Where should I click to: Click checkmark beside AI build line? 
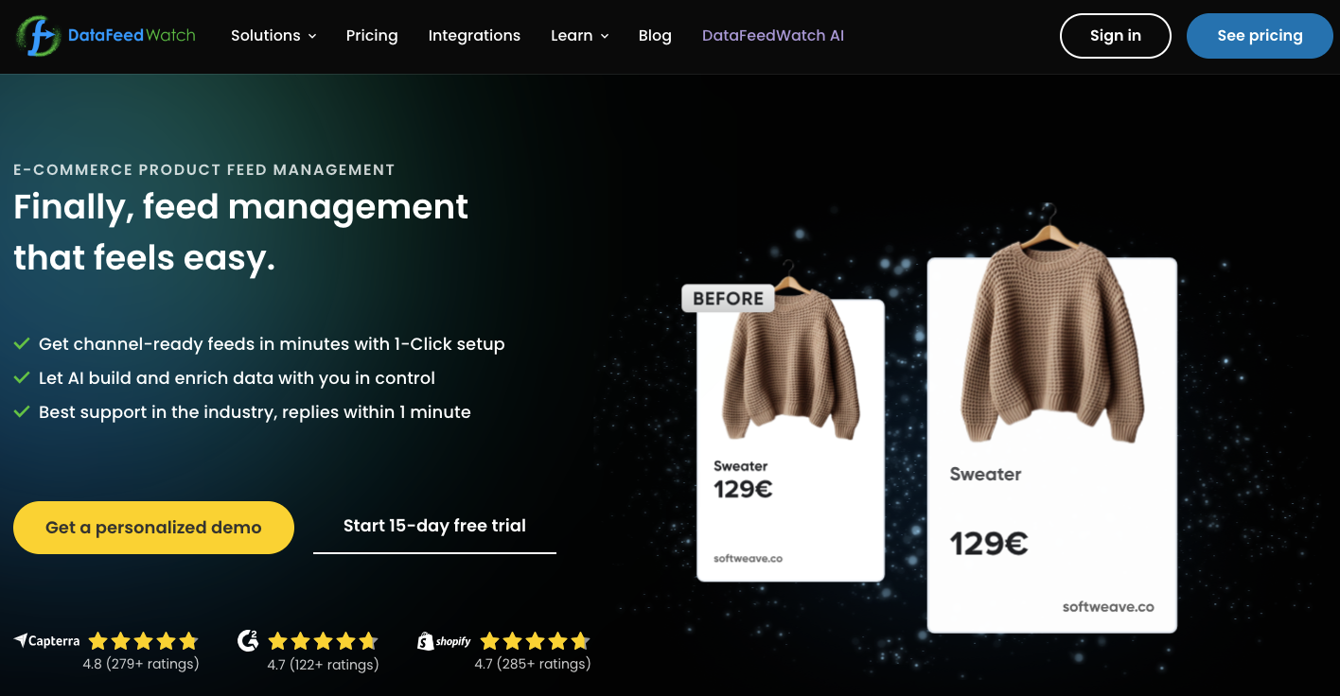point(22,377)
